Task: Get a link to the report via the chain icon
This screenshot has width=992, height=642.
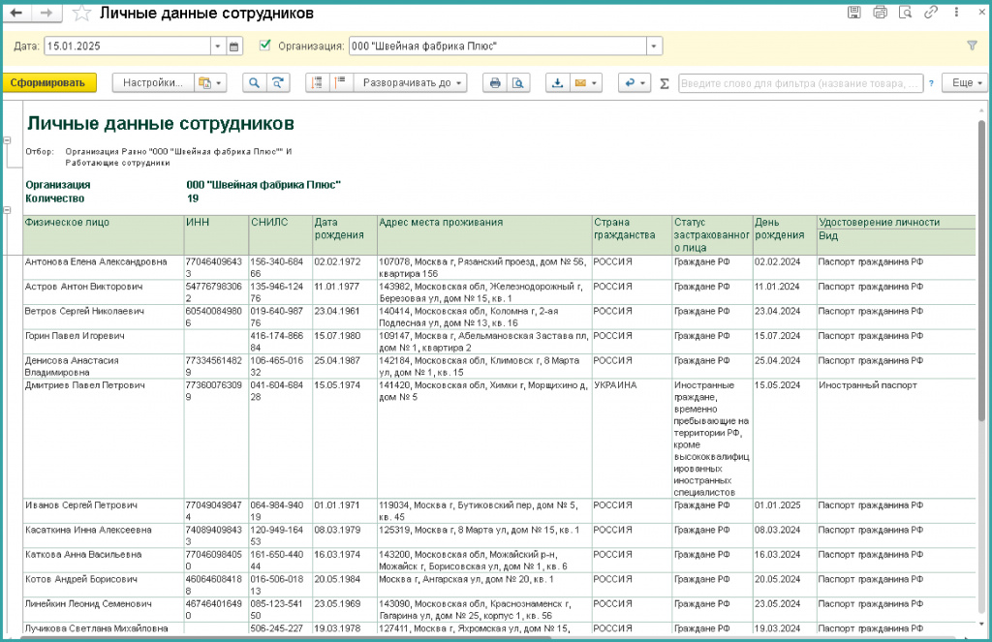Action: tap(931, 12)
